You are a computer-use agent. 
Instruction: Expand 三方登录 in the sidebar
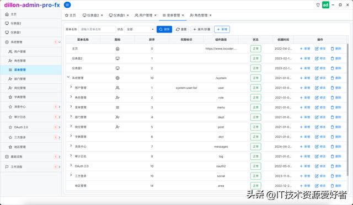click(x=31, y=137)
